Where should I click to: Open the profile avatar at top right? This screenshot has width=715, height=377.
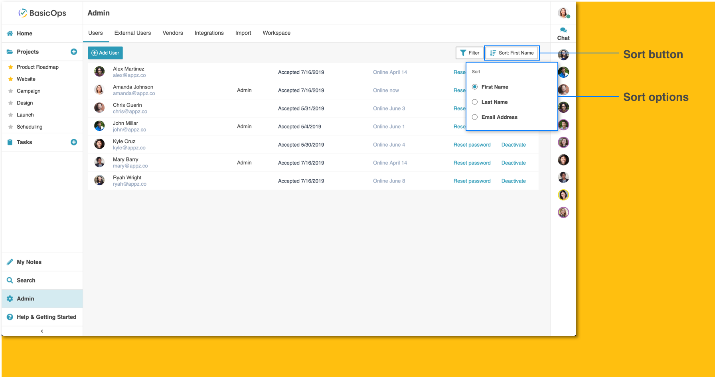click(563, 13)
